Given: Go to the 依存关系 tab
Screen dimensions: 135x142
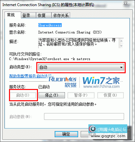Looking at the screenshot, I should pos(61,15).
